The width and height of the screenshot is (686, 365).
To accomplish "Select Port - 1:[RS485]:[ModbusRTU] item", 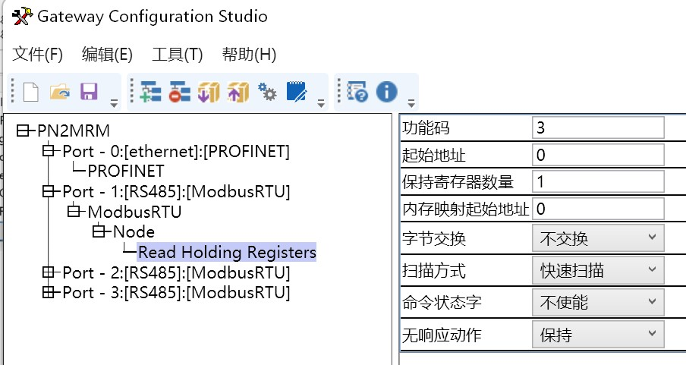I will coord(176,192).
